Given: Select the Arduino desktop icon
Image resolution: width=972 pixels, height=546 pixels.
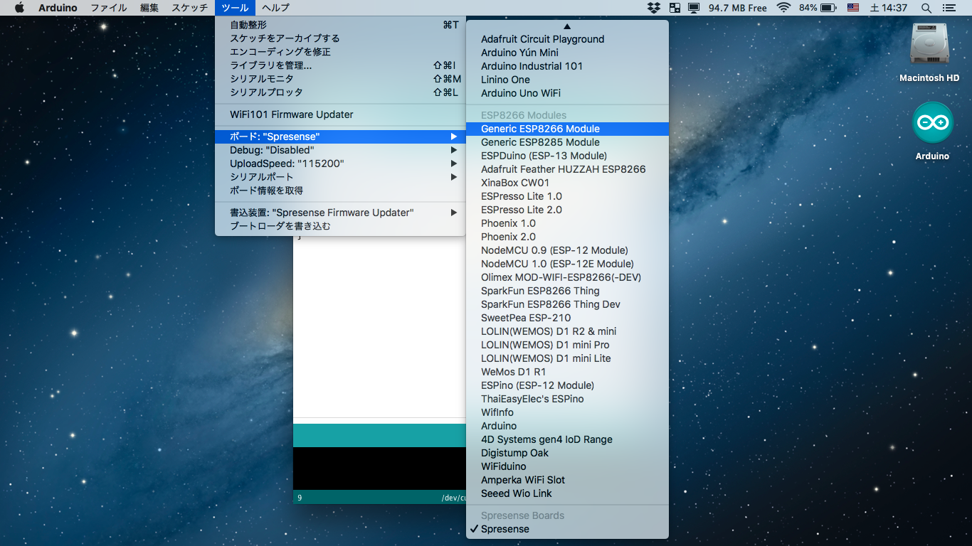Looking at the screenshot, I should click(x=932, y=131).
